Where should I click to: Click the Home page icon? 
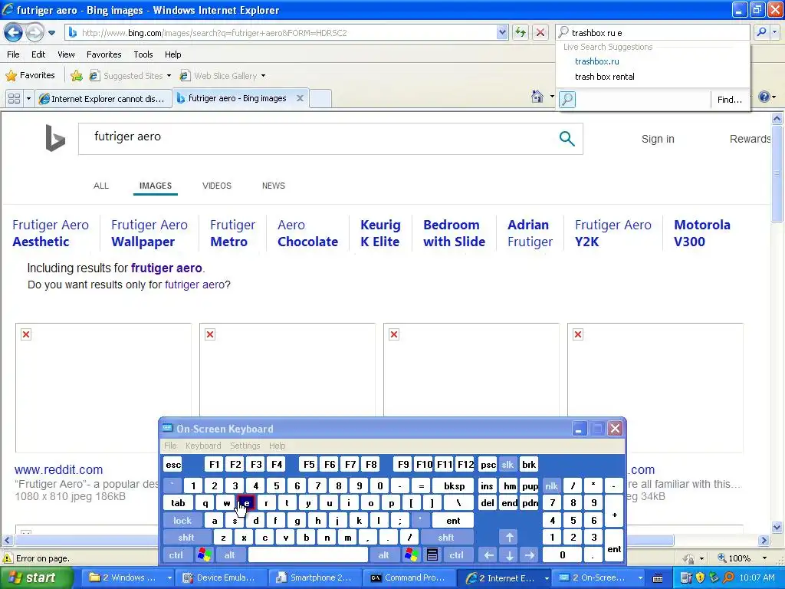[537, 96]
